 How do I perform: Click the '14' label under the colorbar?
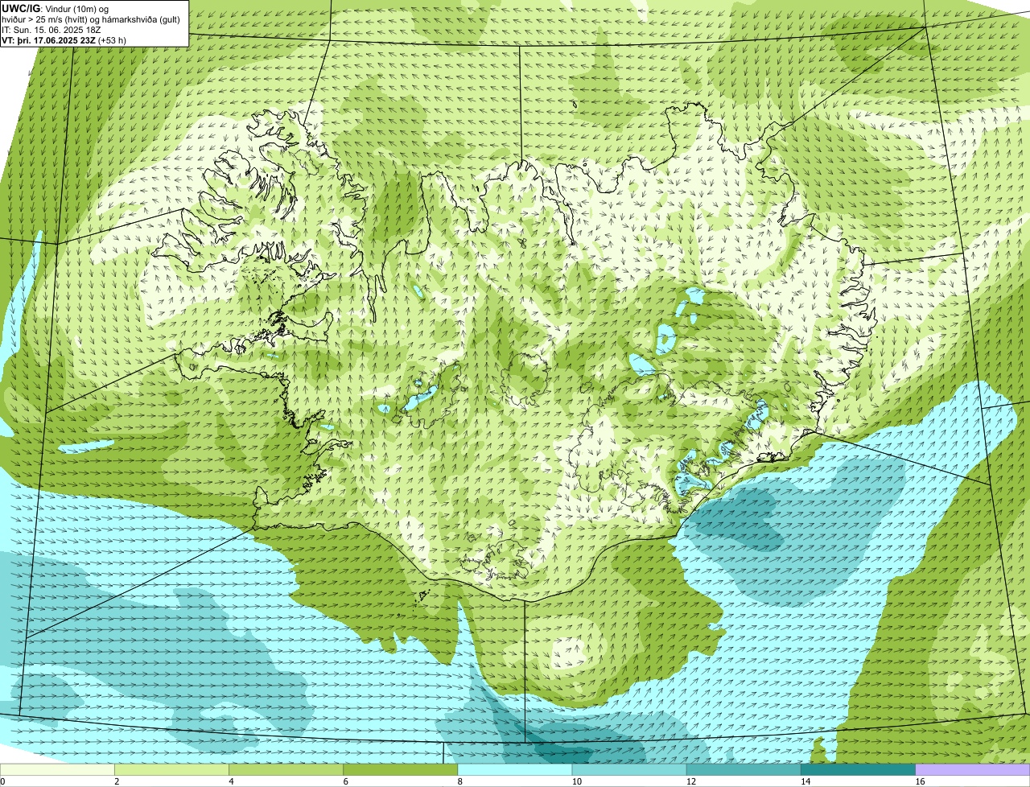(x=804, y=781)
